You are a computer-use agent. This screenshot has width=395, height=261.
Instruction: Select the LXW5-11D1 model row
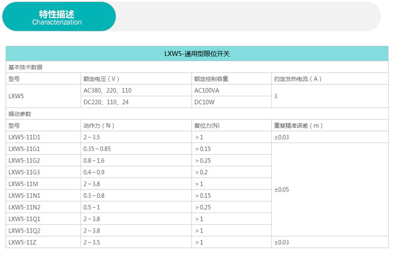pos(197,137)
